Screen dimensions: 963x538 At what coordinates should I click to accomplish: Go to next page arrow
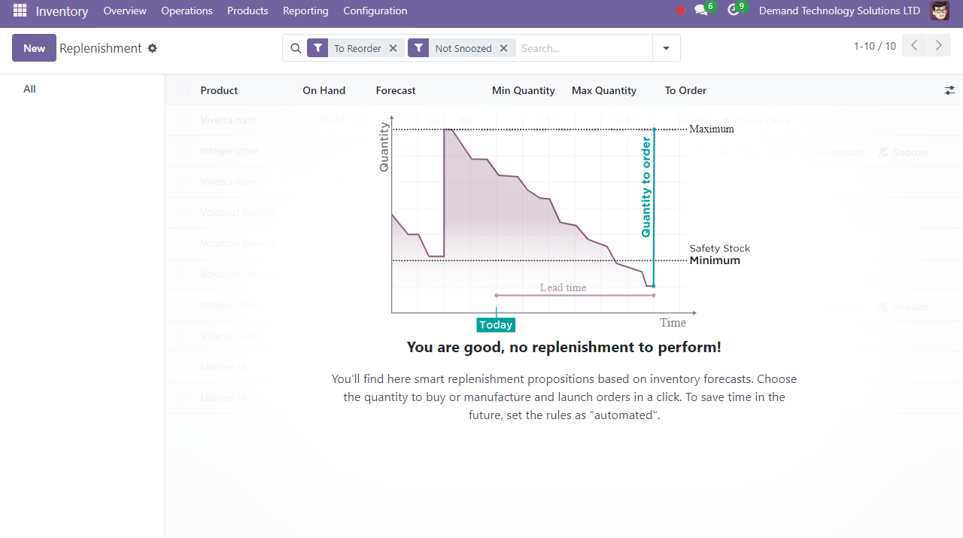(938, 46)
